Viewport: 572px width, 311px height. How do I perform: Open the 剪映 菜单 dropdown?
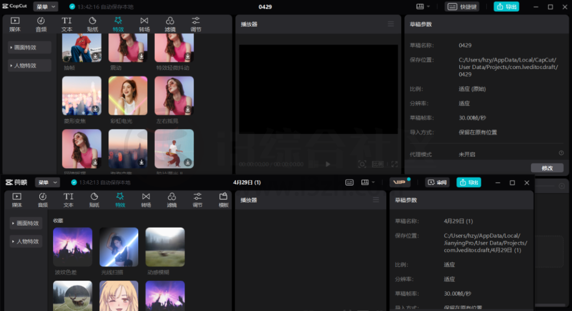[47, 182]
